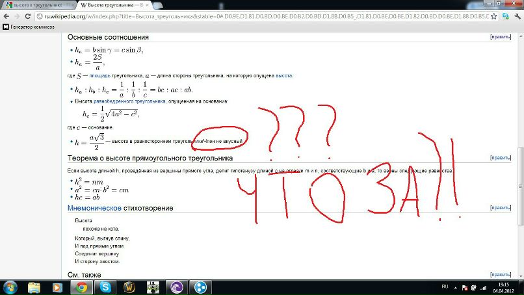This screenshot has width=524, height=295.
Task: Open the media player taskbar icon
Action: (x=57, y=287)
